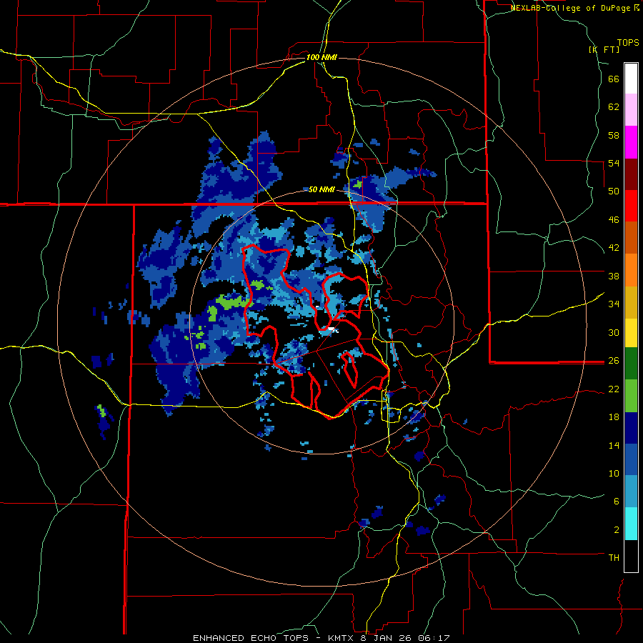Click the TOPS legend heading
This screenshot has width=643, height=643.
(628, 43)
